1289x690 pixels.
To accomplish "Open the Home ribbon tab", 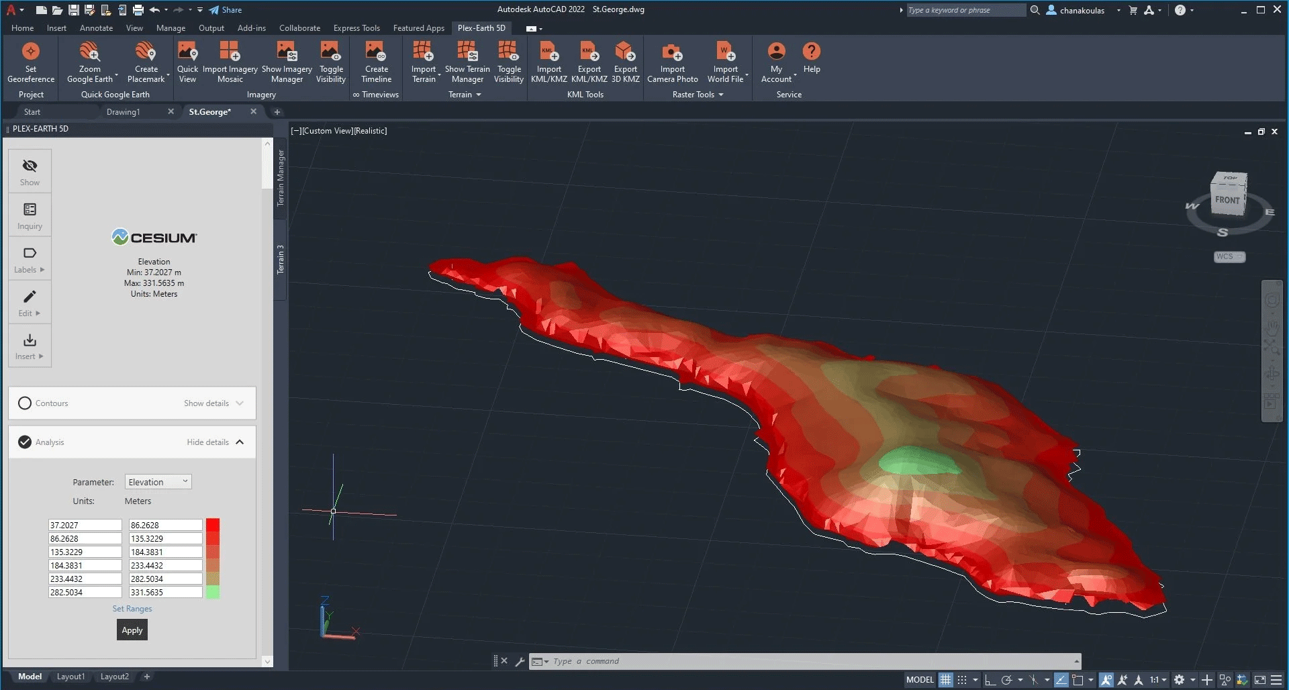I will pyautogui.click(x=22, y=28).
